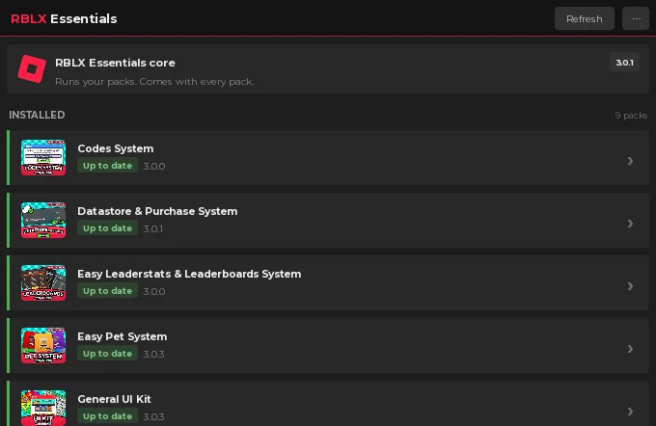Click the 'Runs your packs' description text
The image size is (656, 426).
tap(154, 82)
